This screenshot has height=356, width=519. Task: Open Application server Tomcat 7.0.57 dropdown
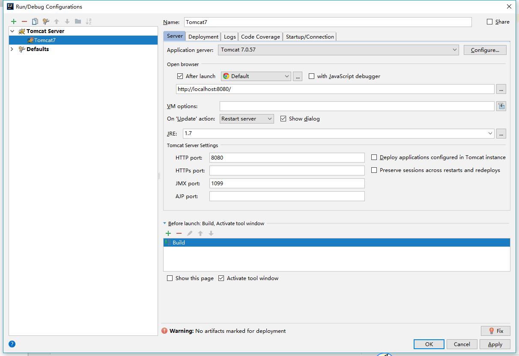(338, 50)
